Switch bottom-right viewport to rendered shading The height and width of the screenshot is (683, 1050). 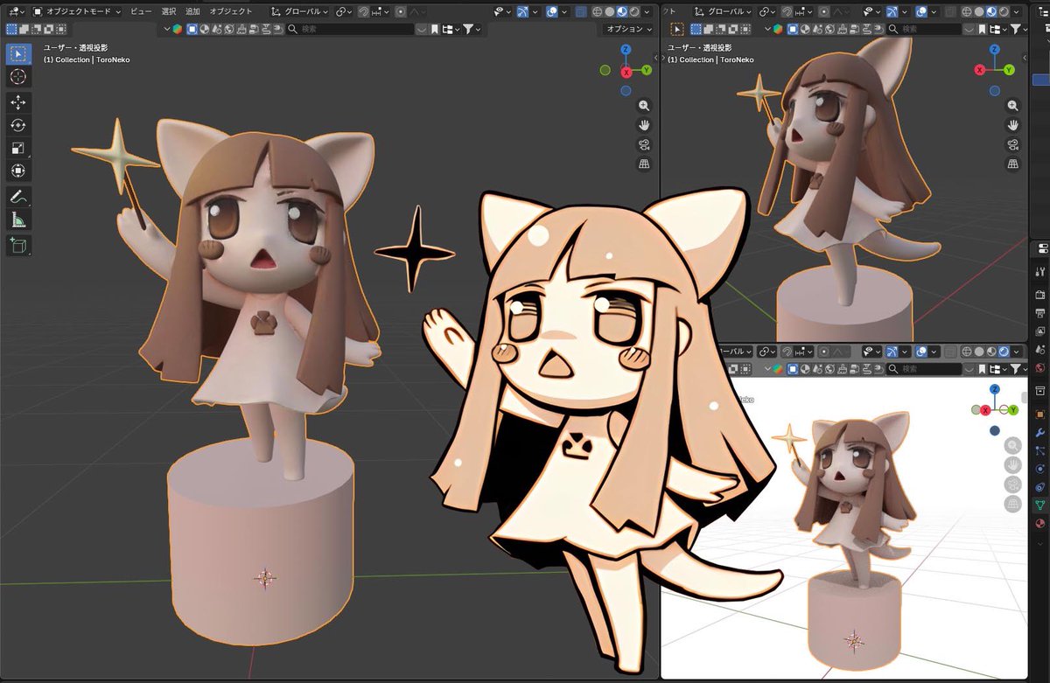pos(1004,352)
